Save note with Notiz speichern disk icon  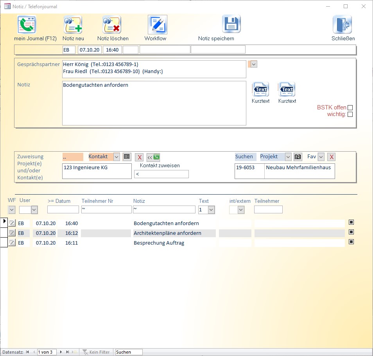coord(231,24)
